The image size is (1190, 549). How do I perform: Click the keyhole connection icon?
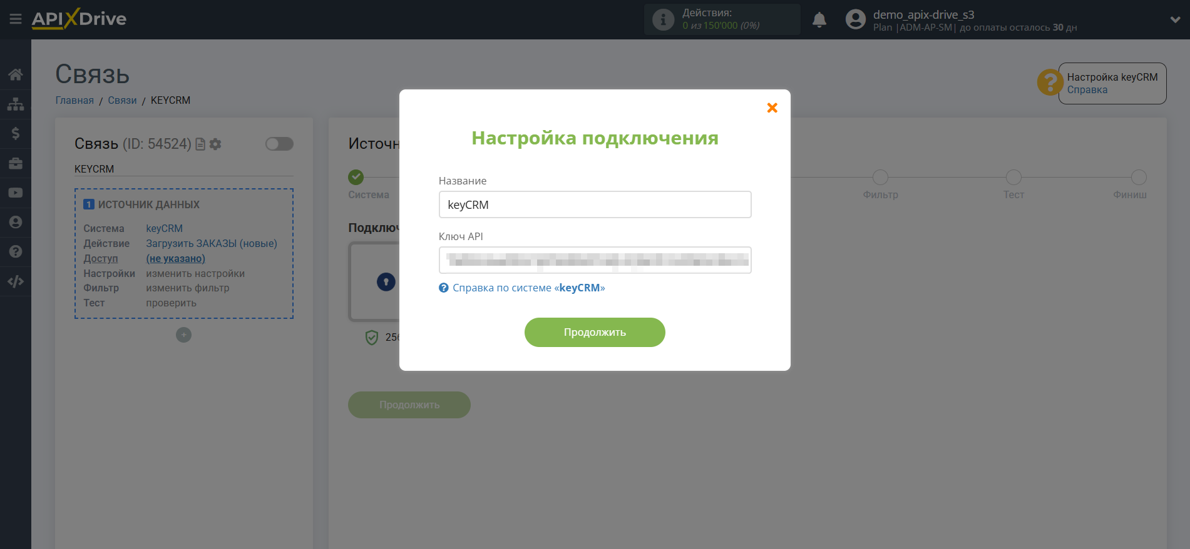[386, 282]
